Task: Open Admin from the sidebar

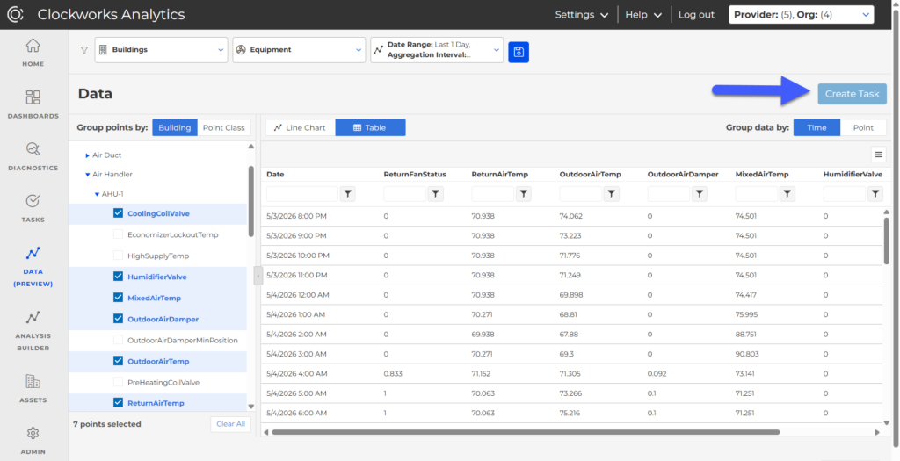Action: click(x=33, y=440)
